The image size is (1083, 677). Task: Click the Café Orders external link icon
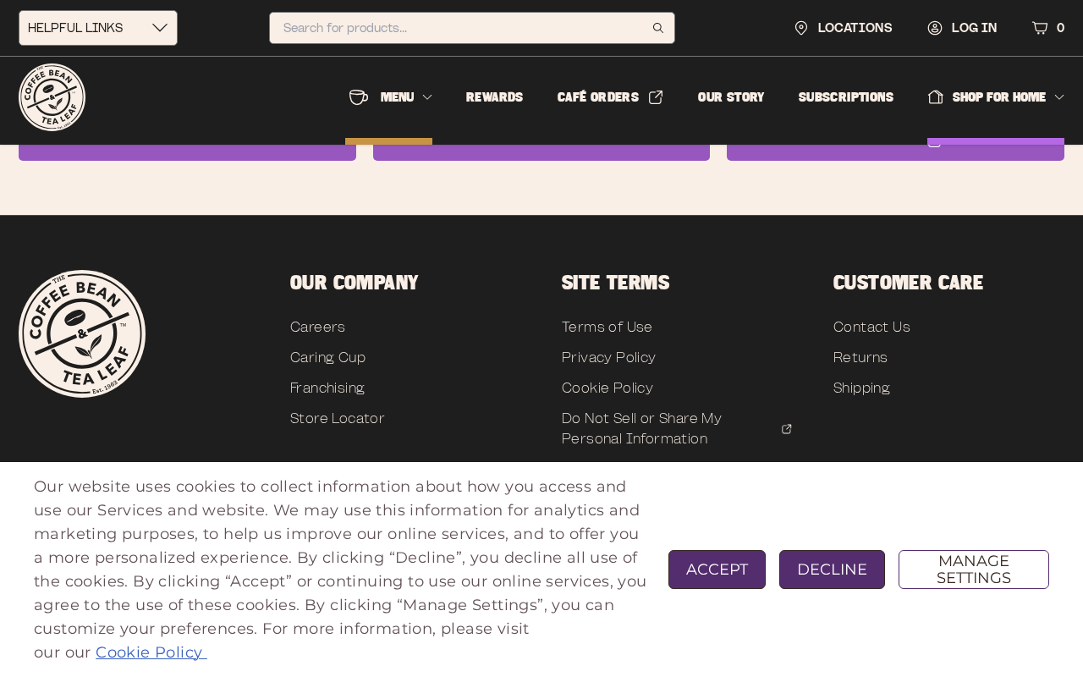656,97
